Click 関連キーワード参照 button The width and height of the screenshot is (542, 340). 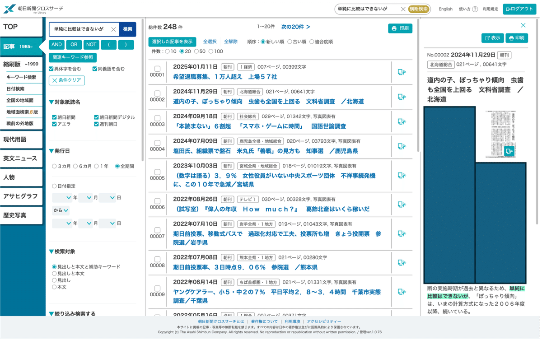73,57
